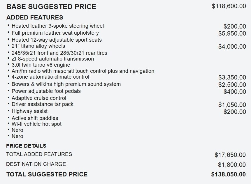Image resolution: width=251 pixels, height=184 pixels.
Task: Click the $2,500.00 sound system price
Action: coord(232,85)
